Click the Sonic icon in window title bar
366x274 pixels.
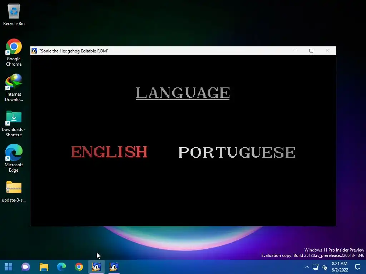click(x=34, y=51)
